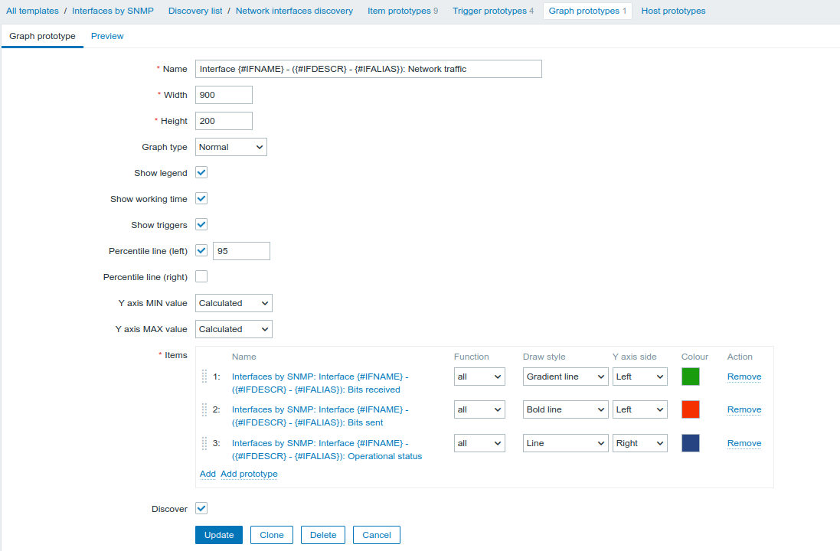Pick colour from the red swatch
Screen dimensions: 840x551
pos(691,409)
